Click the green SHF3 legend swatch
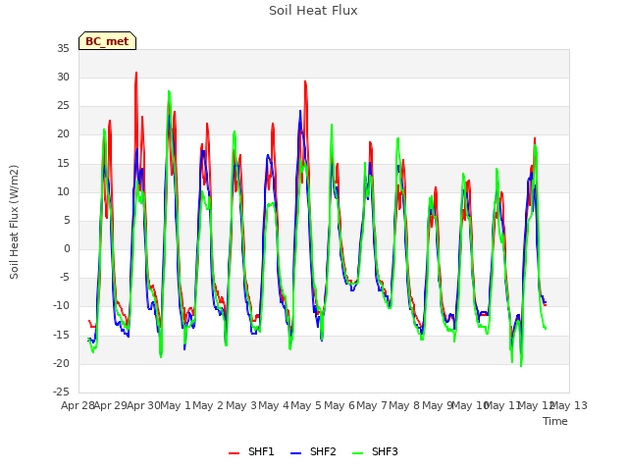The height and width of the screenshot is (471, 628). pyautogui.click(x=357, y=453)
